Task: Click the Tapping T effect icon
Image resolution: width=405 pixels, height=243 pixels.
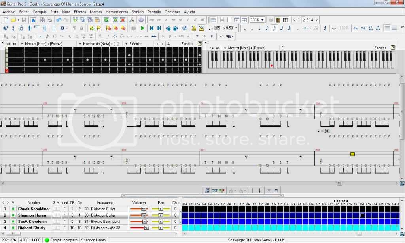Action: tap(197, 36)
